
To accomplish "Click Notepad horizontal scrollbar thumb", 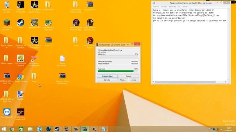I will (x=185, y=82).
